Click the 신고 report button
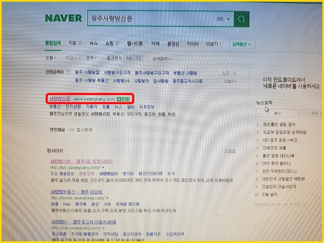 (226, 73)
